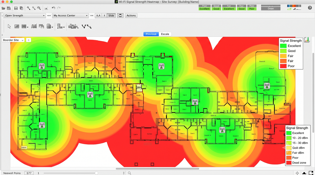Open the Boorder Site dropdown

(13, 40)
